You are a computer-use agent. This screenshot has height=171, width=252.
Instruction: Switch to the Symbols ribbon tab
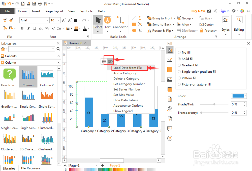coord(86,11)
